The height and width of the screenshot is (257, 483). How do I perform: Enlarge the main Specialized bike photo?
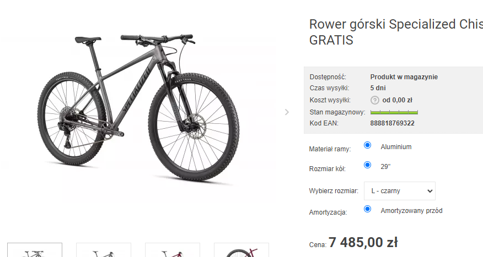pyautogui.click(x=138, y=108)
